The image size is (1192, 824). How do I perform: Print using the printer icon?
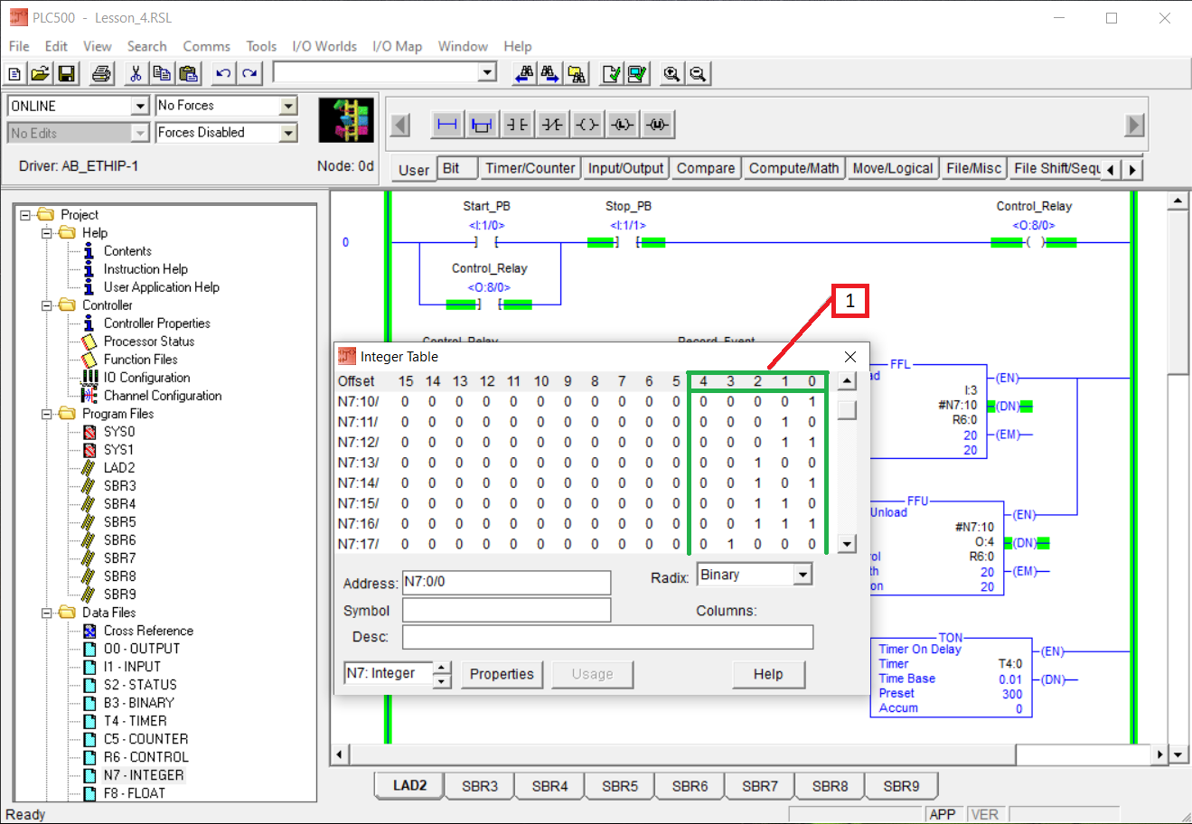(101, 74)
